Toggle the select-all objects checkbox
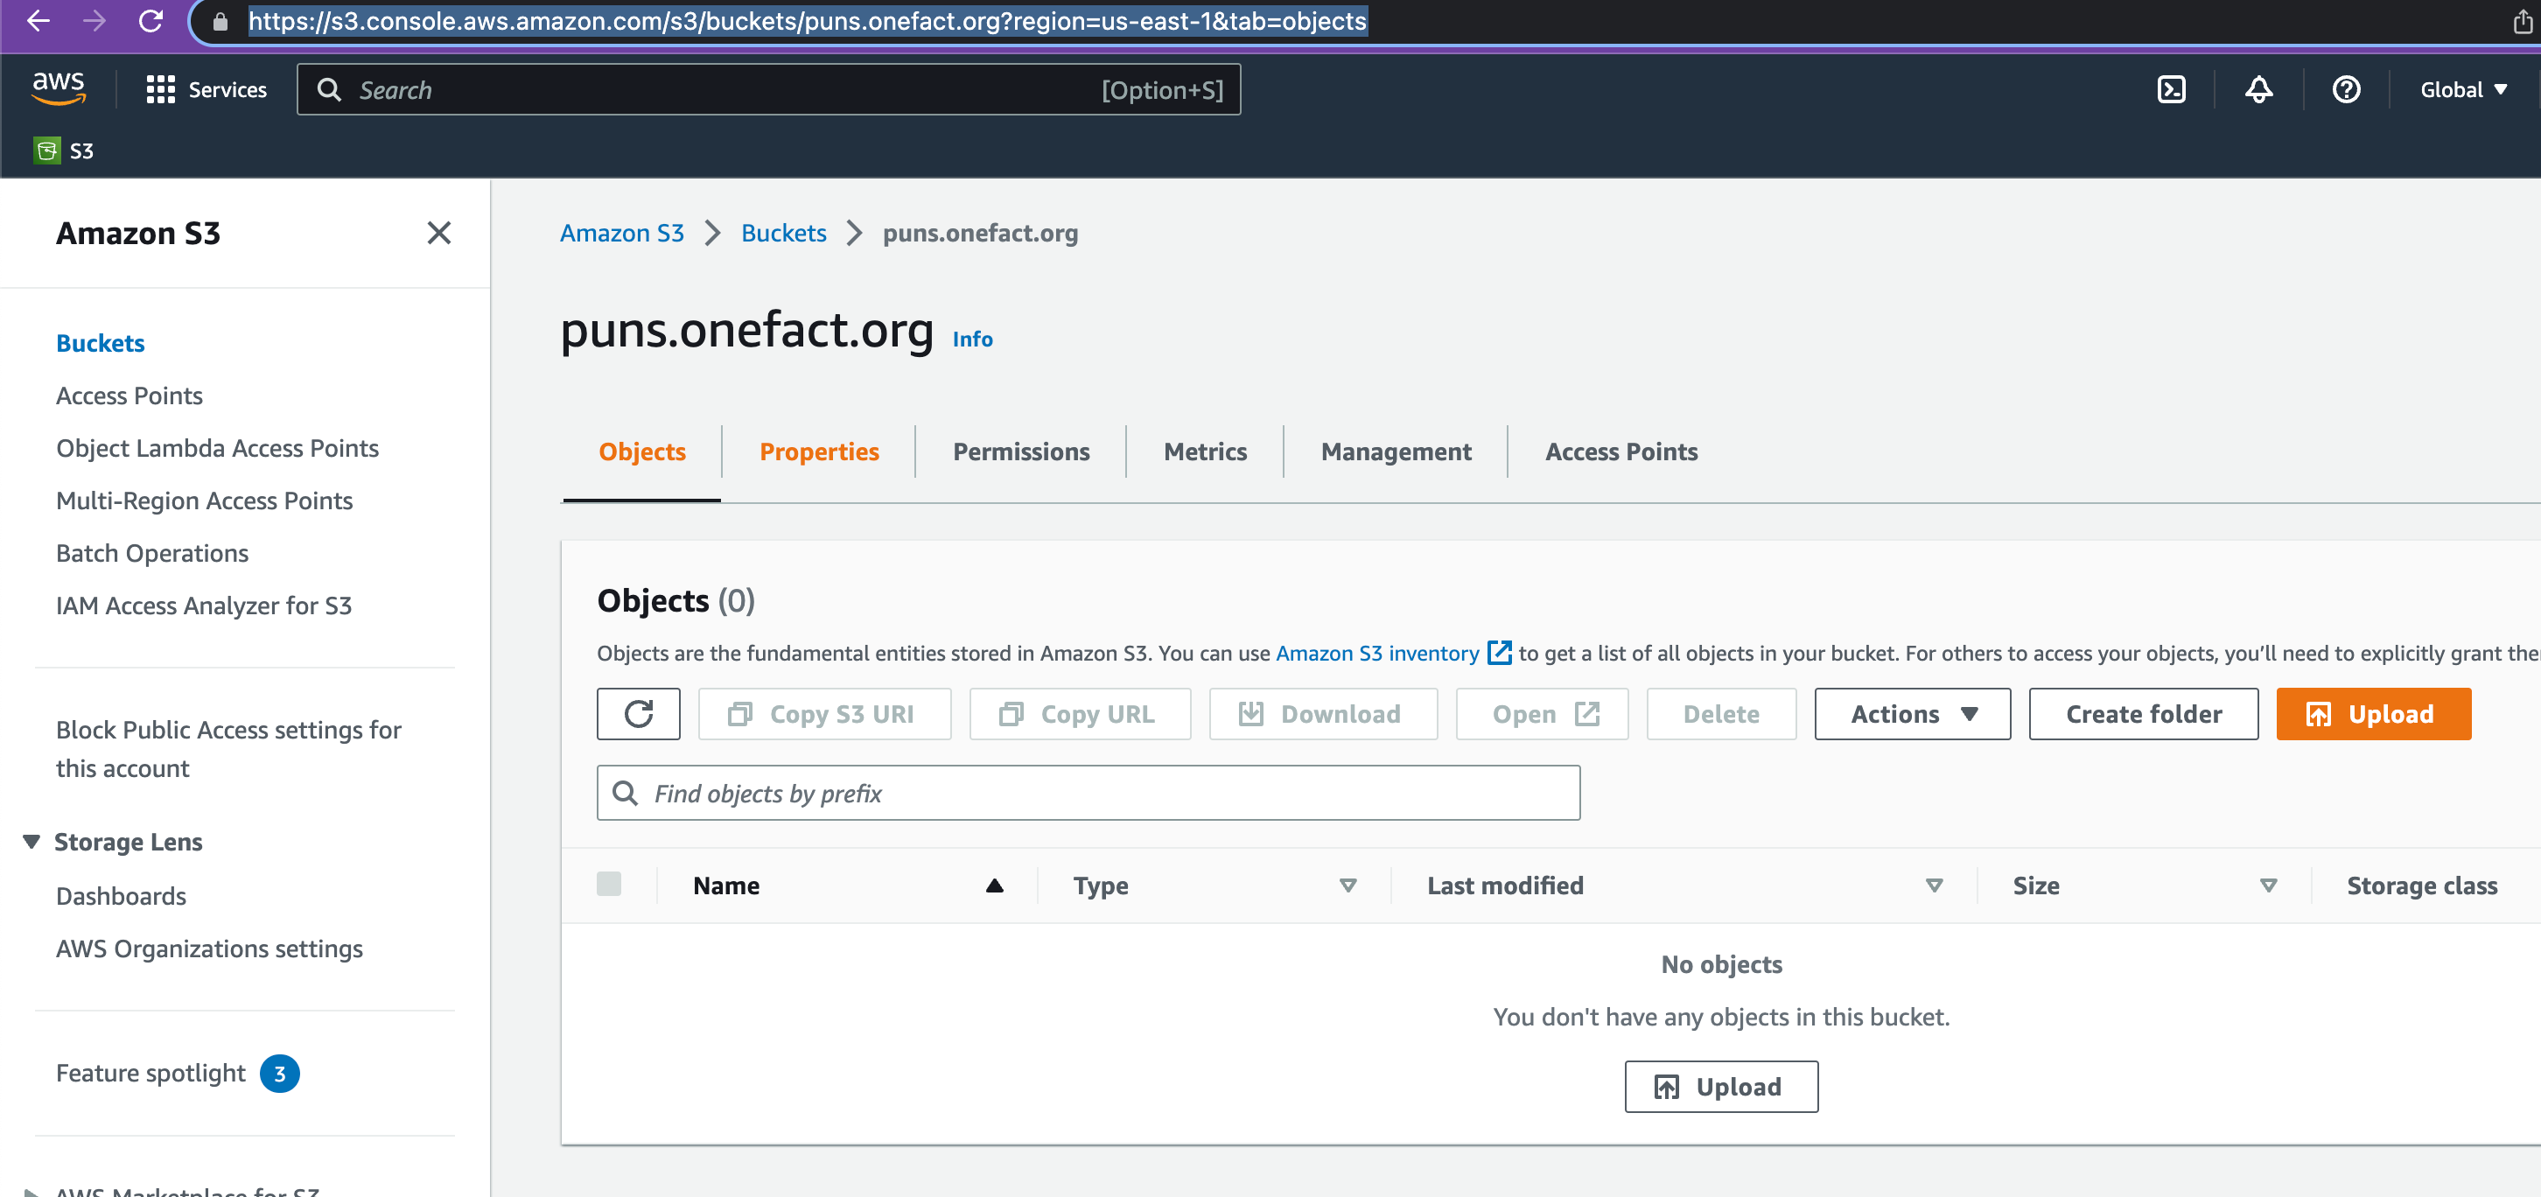This screenshot has height=1197, width=2541. pyautogui.click(x=609, y=883)
